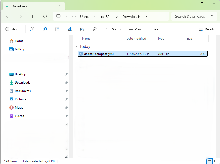Screen dimensions: 220x164
Task: Click the Rename icon in toolbar
Action: (x=70, y=29)
